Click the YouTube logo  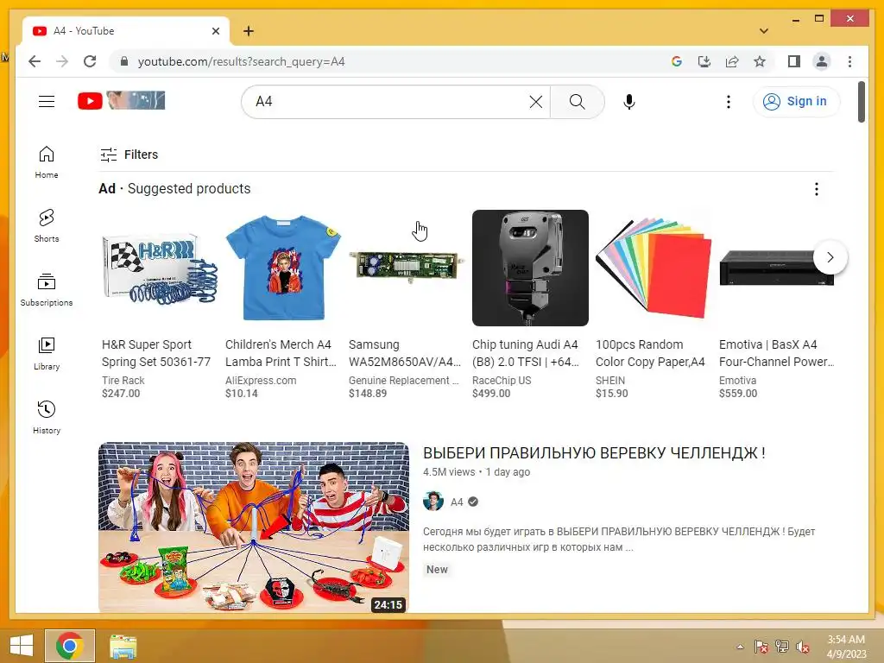point(121,101)
